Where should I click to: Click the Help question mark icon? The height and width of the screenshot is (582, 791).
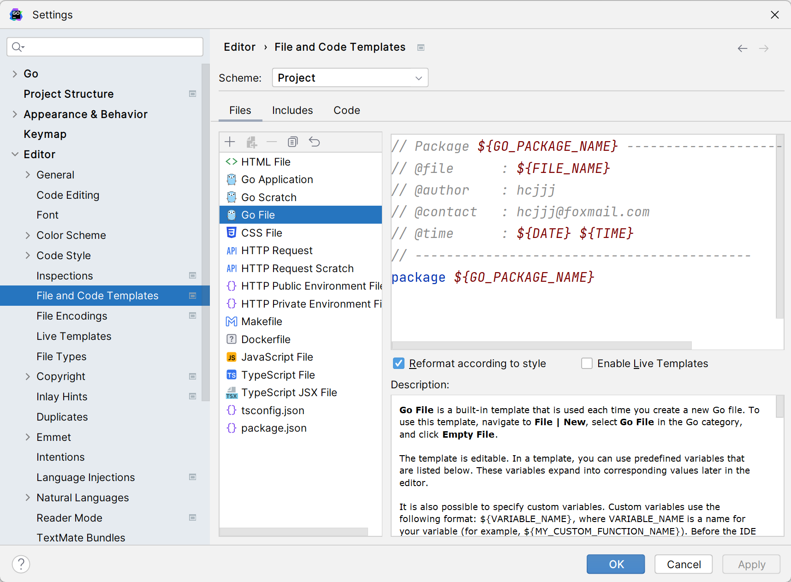pyautogui.click(x=21, y=564)
